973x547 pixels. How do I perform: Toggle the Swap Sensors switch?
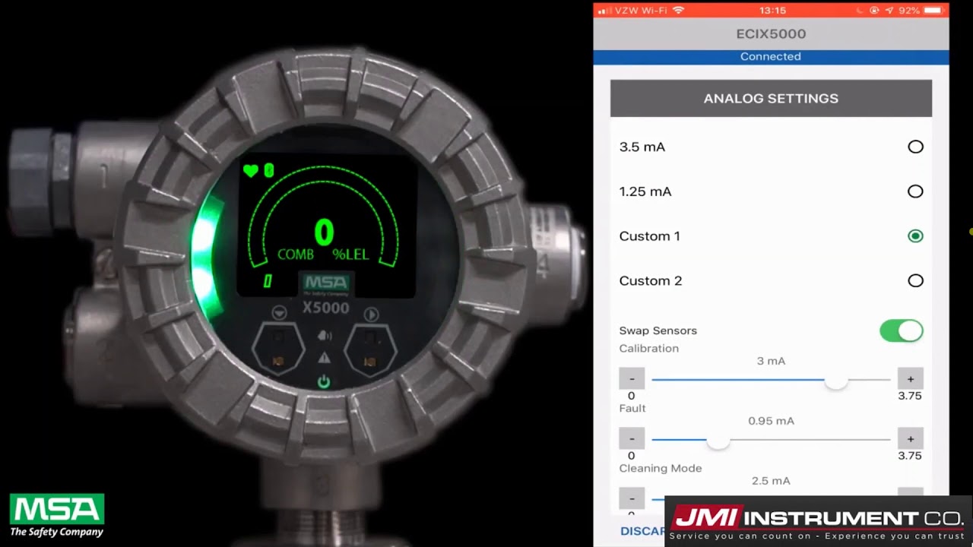pos(902,330)
